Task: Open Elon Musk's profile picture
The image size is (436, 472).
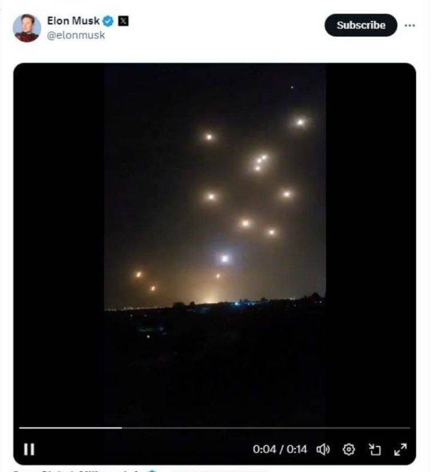Action: click(26, 28)
